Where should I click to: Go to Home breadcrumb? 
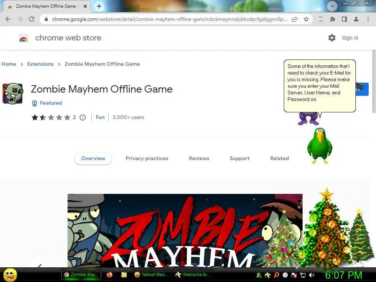pyautogui.click(x=9, y=64)
